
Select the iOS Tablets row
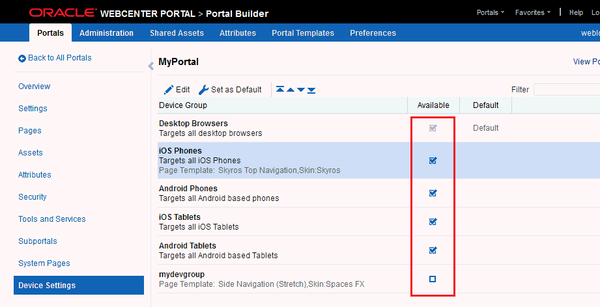(x=379, y=221)
